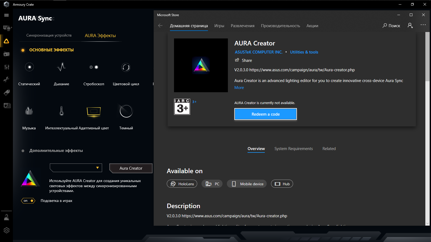Click the scrollbar down arrow in Store

427,223
